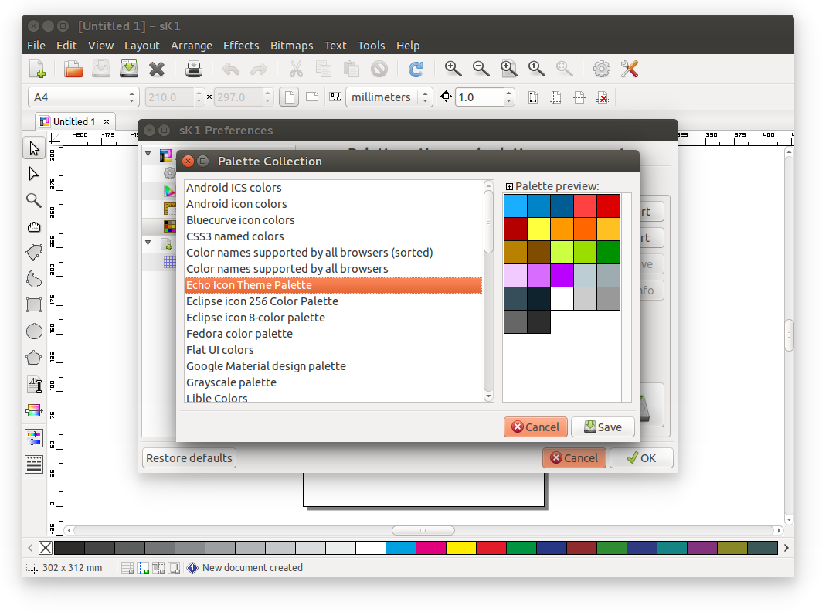Click Save in Palette Collection dialog
Screen dimensions: 822x612
click(x=603, y=427)
